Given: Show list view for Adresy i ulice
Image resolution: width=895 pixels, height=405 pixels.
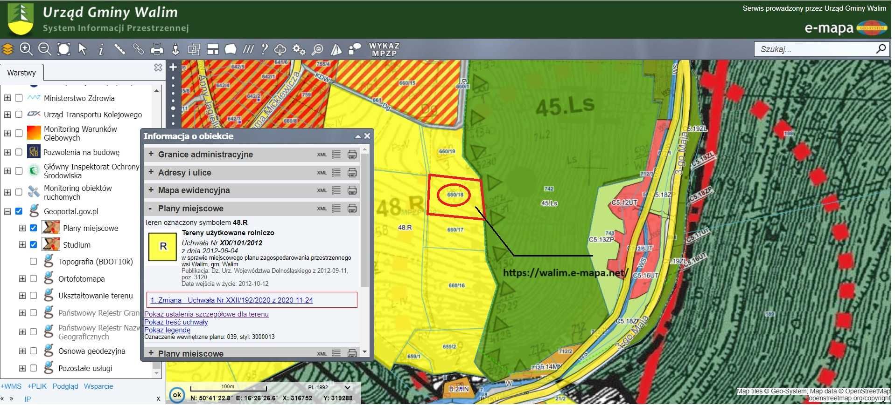Looking at the screenshot, I should click(336, 173).
